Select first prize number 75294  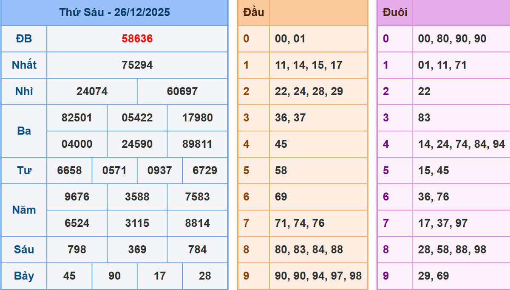coord(136,65)
